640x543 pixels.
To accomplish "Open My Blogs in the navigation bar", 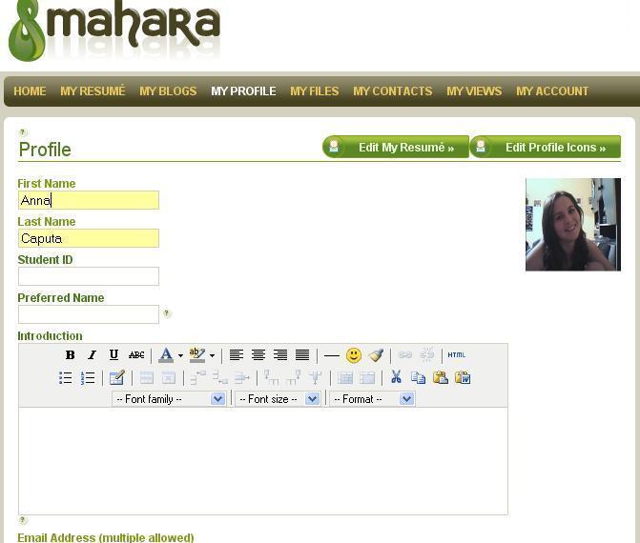I will [168, 91].
